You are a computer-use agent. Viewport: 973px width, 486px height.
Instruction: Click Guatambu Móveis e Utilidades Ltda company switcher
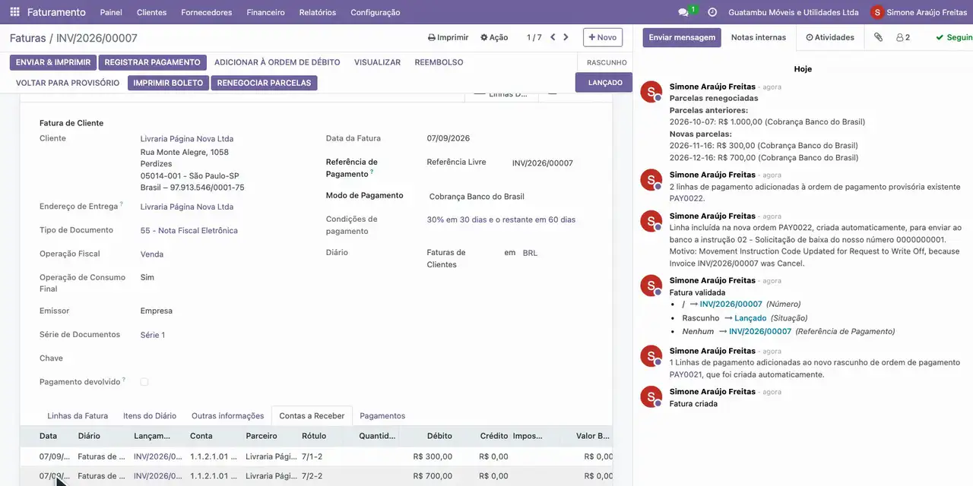pyautogui.click(x=794, y=12)
